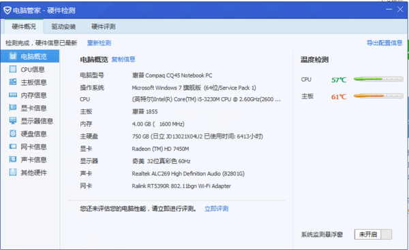
Task: Click the 温度检测 heading
Action: (x=314, y=60)
